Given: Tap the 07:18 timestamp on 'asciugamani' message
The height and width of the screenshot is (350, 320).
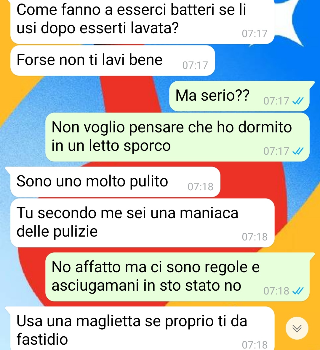Looking at the screenshot, I should 276,291.
